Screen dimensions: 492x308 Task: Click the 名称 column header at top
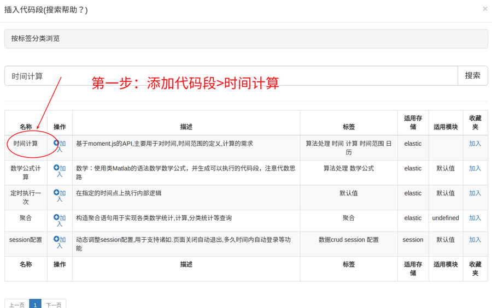tap(26, 127)
